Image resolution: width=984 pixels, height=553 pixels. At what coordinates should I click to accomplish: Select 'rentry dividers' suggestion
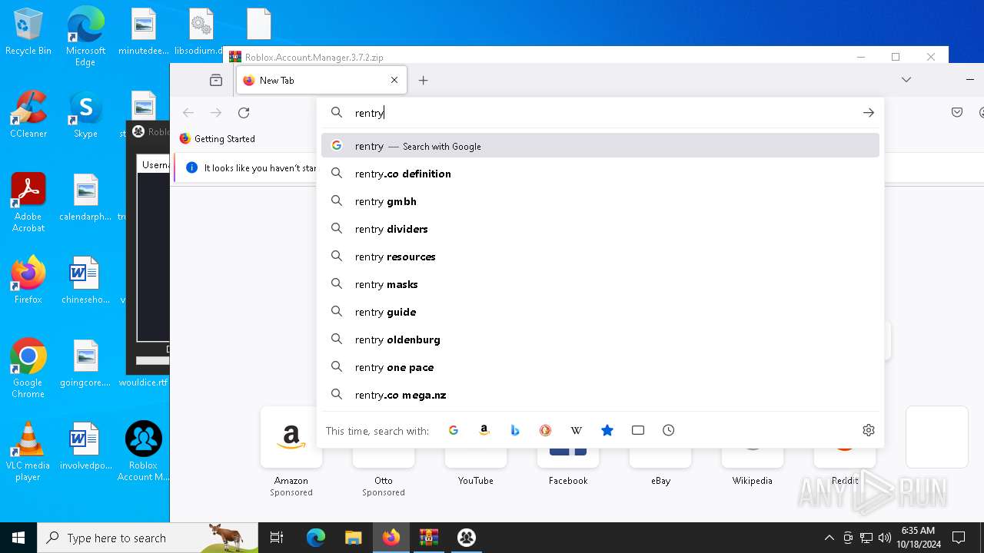pos(600,229)
